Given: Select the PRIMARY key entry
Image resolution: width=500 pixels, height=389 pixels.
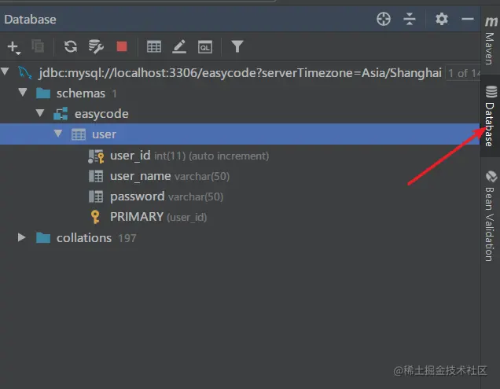Looking at the screenshot, I should (x=240, y=217).
